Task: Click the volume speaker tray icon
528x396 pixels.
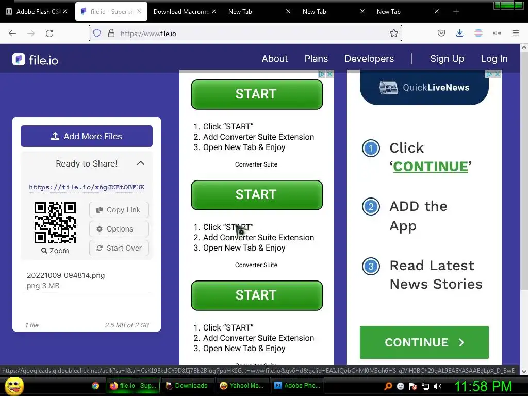Action: (438, 386)
